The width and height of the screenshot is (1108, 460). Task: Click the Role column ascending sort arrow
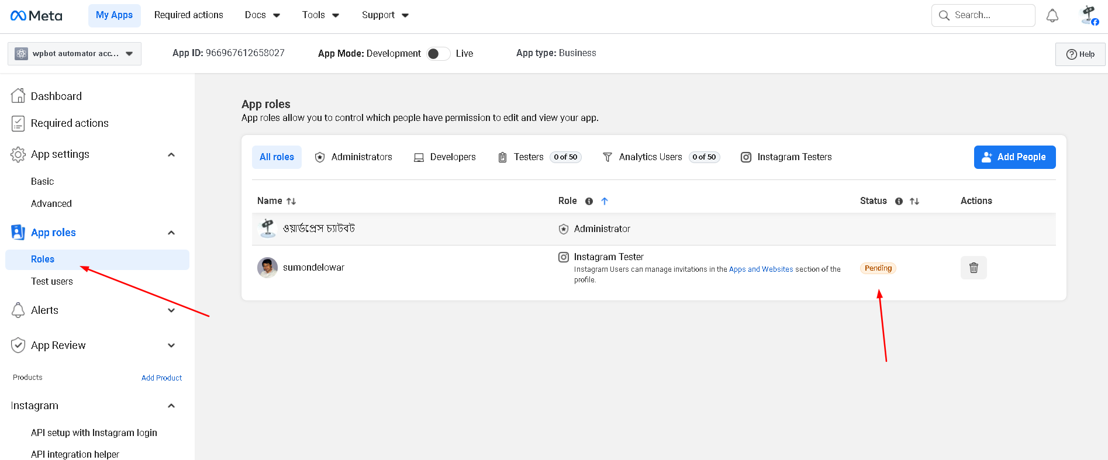[x=605, y=201]
